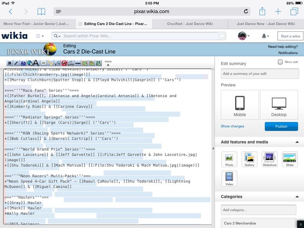Switch to Just Dance Now tab
304x228 pixels.
266,24
